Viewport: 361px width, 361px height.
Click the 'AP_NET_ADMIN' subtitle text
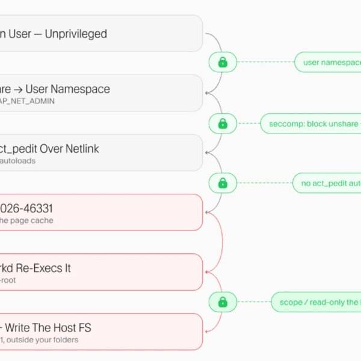coord(27,101)
